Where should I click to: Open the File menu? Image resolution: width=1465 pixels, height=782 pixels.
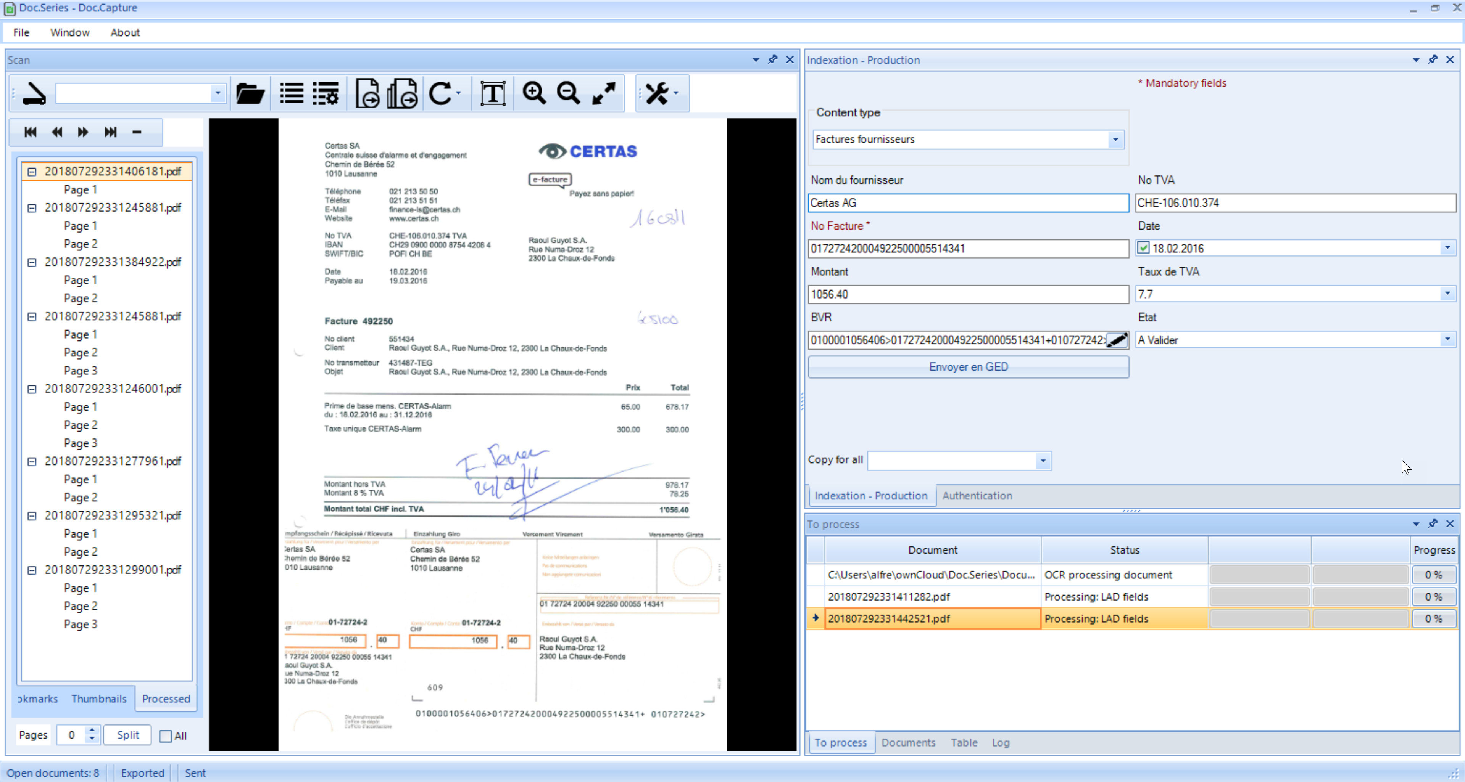point(21,32)
